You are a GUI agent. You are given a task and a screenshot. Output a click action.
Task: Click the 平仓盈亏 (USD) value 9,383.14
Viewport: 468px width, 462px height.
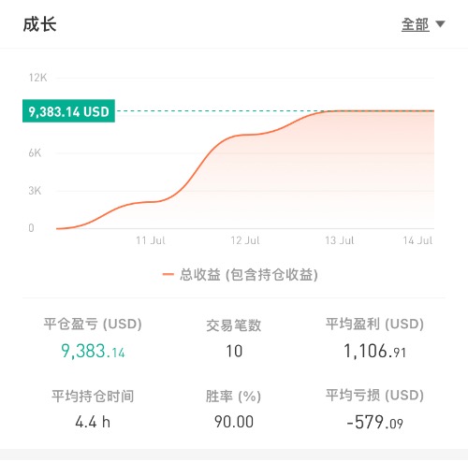[x=93, y=352]
